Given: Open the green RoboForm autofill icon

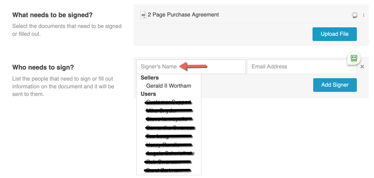Looking at the screenshot, I should point(354,58).
